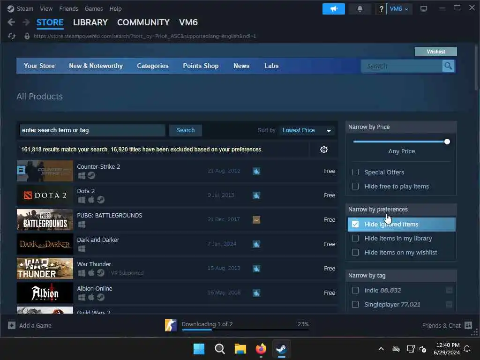
Task: Switch to the COMMUNITY tab
Action: (143, 22)
